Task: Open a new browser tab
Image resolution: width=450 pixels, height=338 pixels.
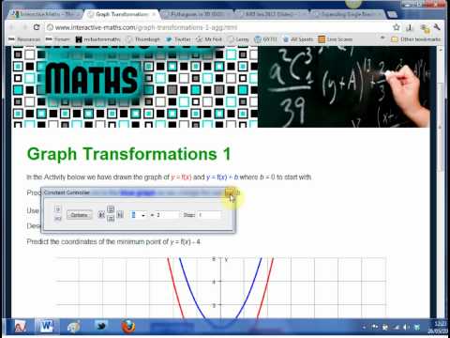Action: (x=392, y=14)
